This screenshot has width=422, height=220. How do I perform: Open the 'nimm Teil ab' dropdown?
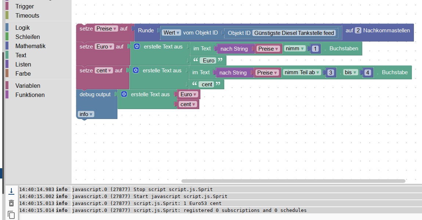302,72
